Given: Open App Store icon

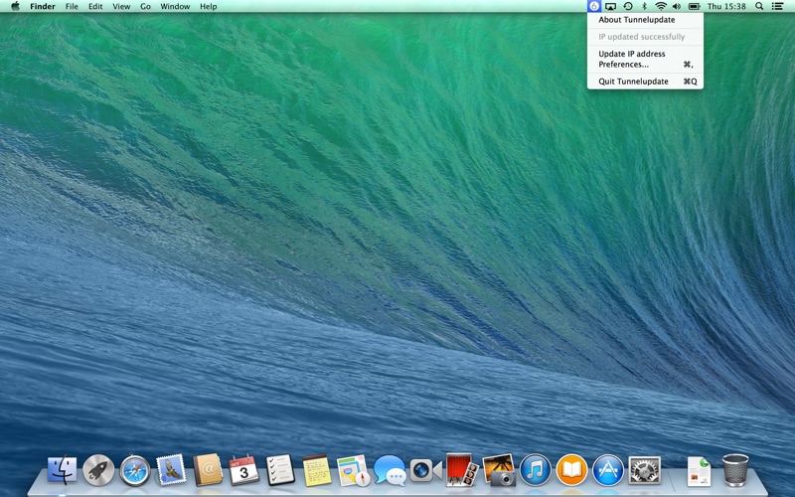Looking at the screenshot, I should 608,470.
